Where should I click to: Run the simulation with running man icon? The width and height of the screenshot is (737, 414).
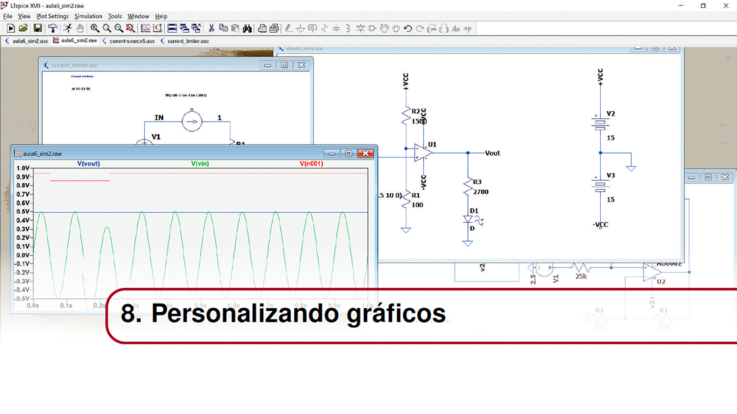(68, 29)
